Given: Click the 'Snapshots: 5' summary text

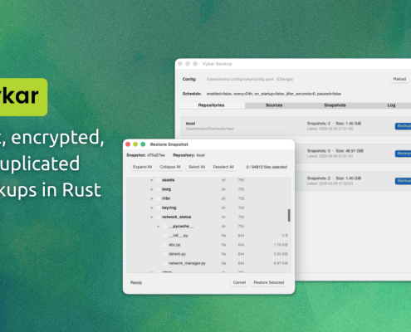Looking at the screenshot, I should click(x=319, y=151).
